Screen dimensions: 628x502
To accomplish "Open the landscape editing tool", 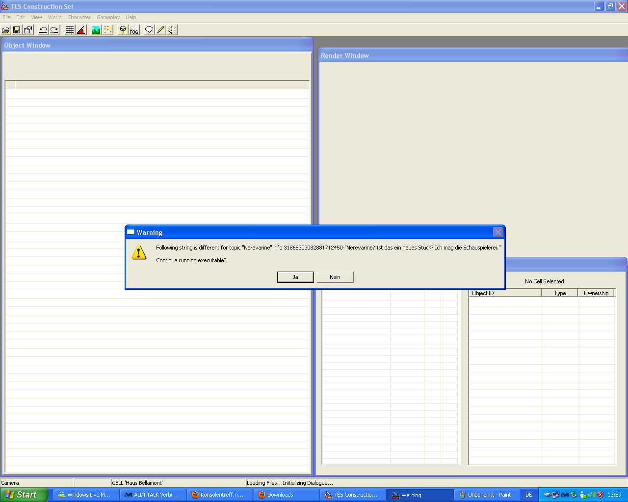I will pyautogui.click(x=96, y=30).
